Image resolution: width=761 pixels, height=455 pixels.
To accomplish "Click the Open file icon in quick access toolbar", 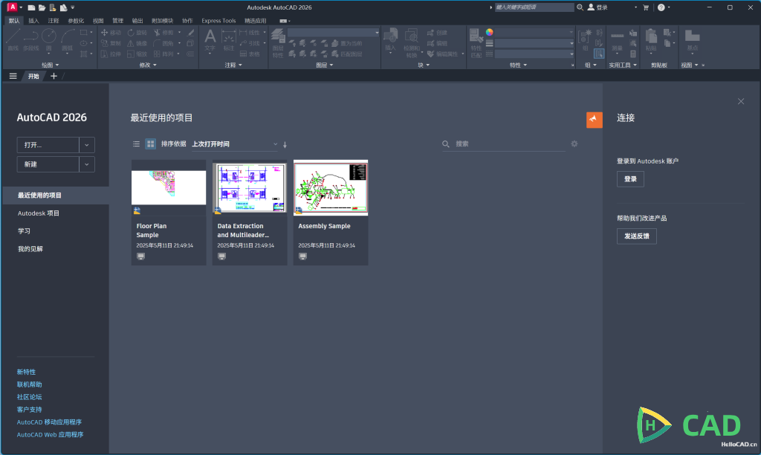I will point(42,7).
